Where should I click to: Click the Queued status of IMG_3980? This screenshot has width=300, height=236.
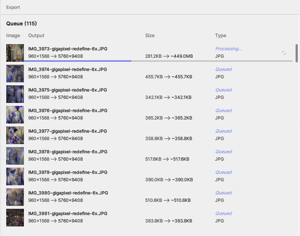[224, 193]
